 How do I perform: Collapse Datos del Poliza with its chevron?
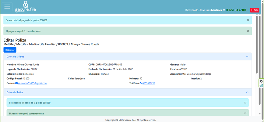coord(247,92)
